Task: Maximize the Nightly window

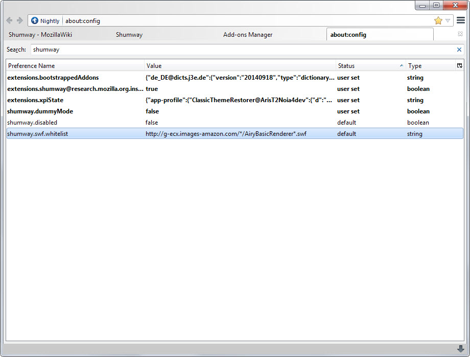Action: 436,5
